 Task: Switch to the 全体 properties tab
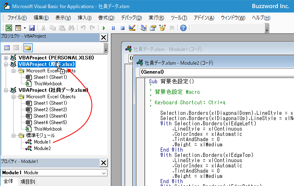click(x=8, y=181)
